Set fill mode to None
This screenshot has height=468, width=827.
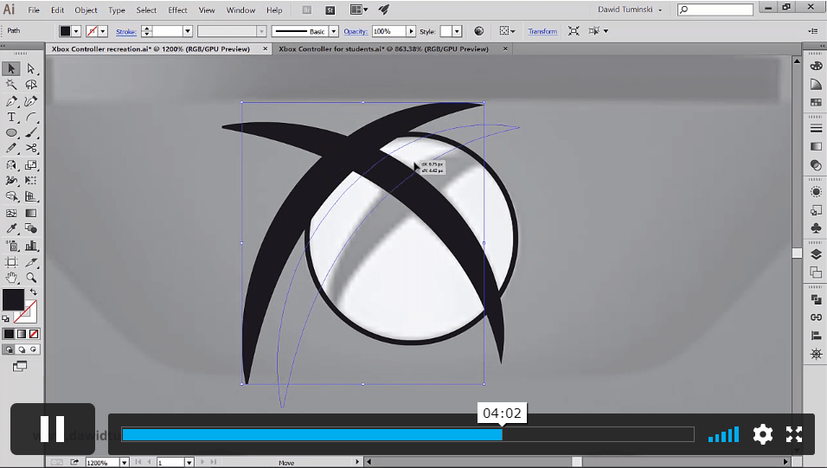pos(34,334)
